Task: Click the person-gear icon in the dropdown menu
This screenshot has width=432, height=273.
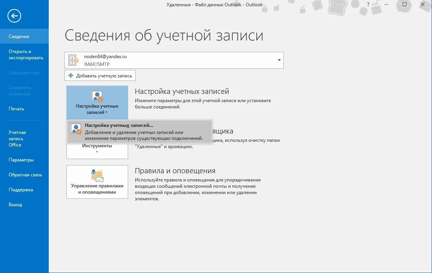Action: (76, 129)
